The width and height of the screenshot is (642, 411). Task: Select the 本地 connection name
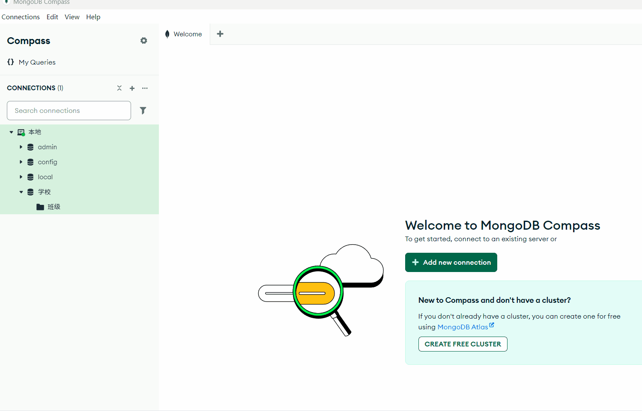click(x=35, y=132)
